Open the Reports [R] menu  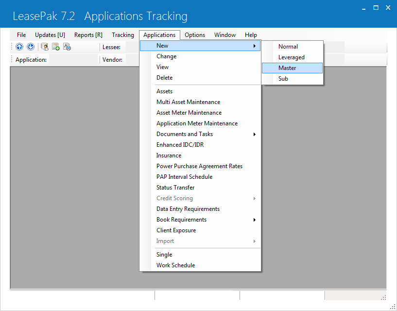point(88,35)
